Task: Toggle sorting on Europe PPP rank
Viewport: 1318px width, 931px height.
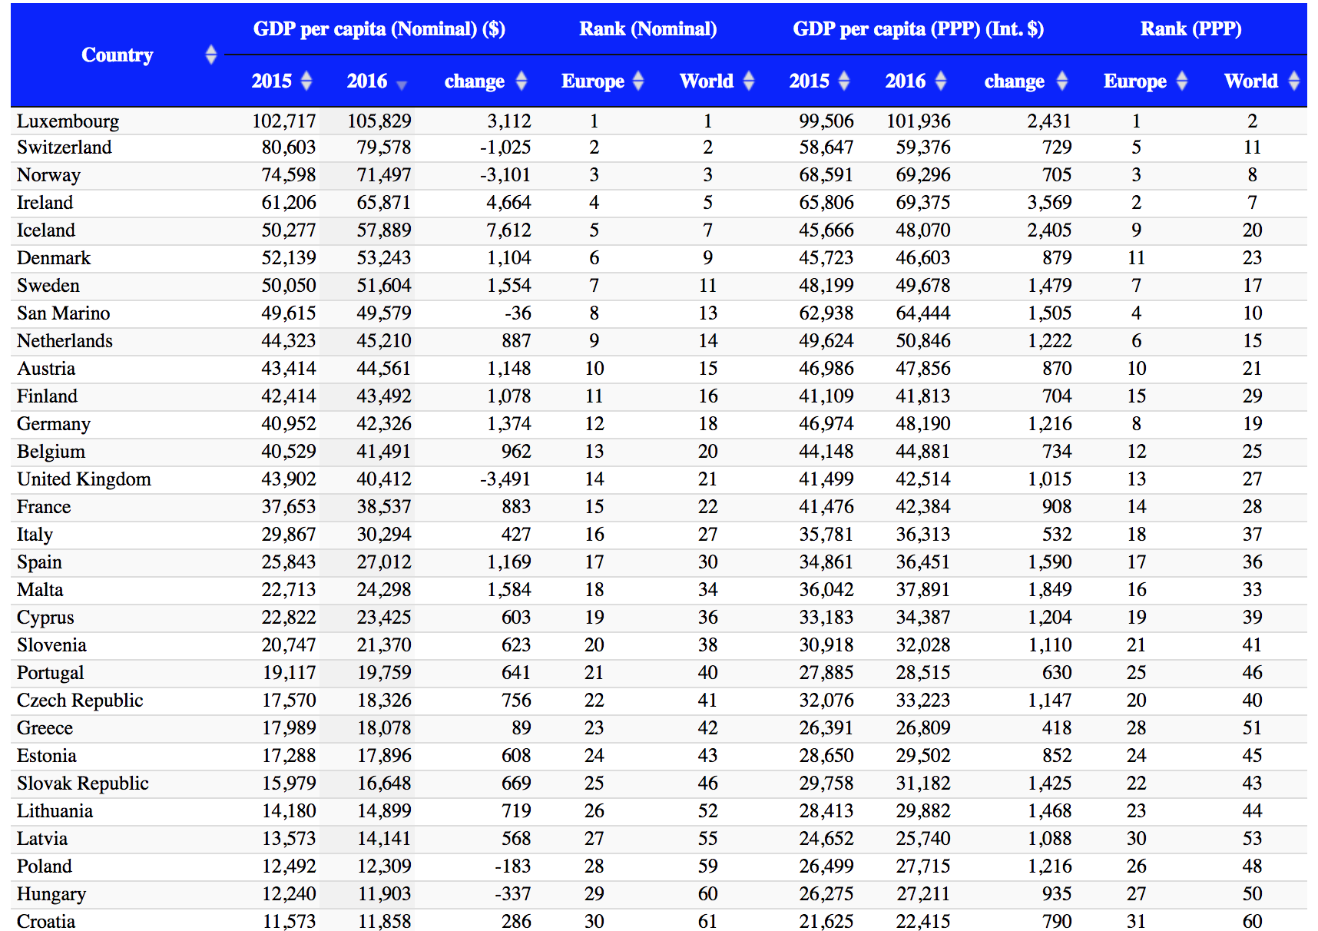Action: pos(1181,81)
